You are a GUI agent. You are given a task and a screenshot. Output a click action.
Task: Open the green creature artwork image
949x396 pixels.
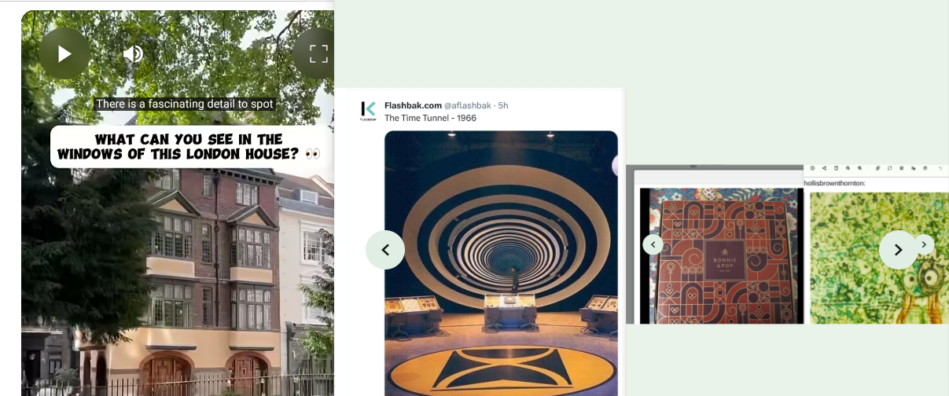879,258
